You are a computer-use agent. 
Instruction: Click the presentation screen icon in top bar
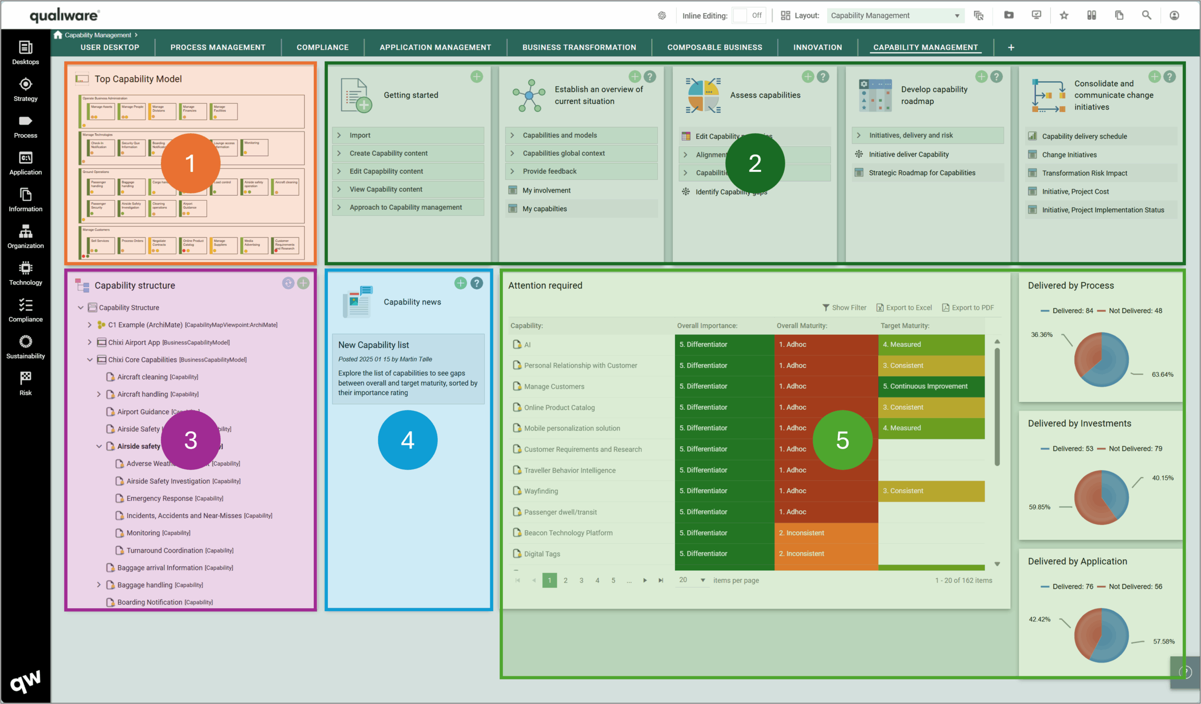tap(1036, 15)
